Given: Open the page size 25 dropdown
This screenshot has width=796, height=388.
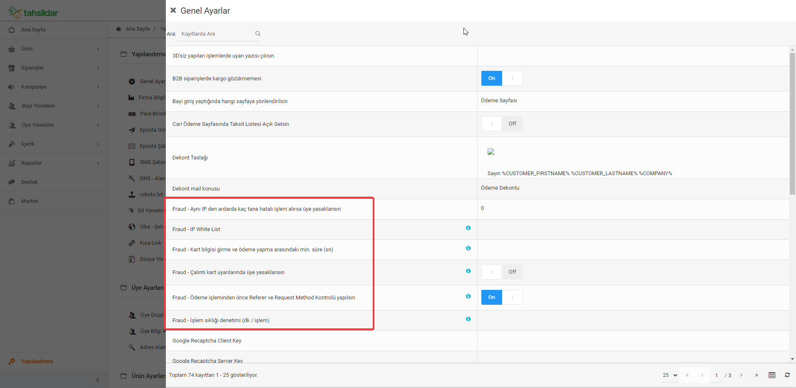Looking at the screenshot, I should (x=670, y=375).
